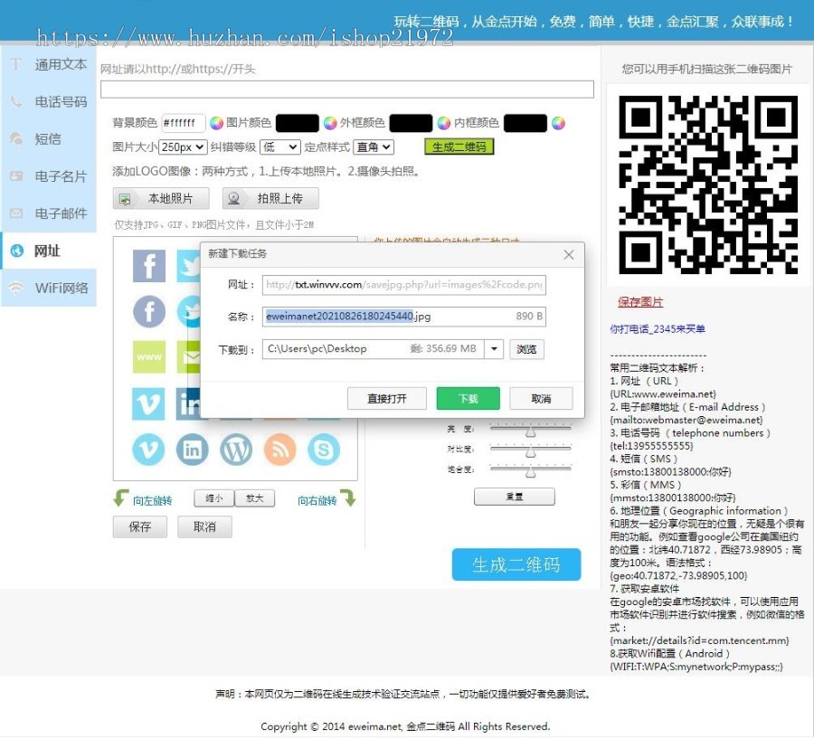This screenshot has height=739, width=814.
Task: Click the 拍照上传 webcam button
Action: (x=270, y=198)
